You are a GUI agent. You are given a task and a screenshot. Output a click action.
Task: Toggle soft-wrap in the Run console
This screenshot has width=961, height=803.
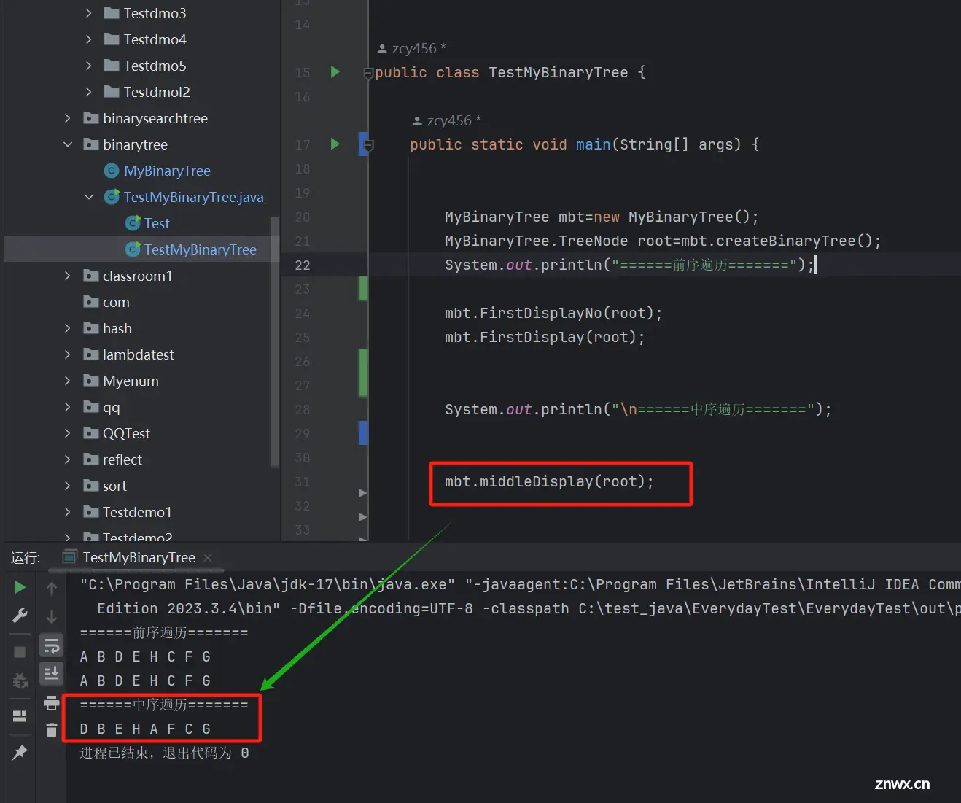click(52, 645)
